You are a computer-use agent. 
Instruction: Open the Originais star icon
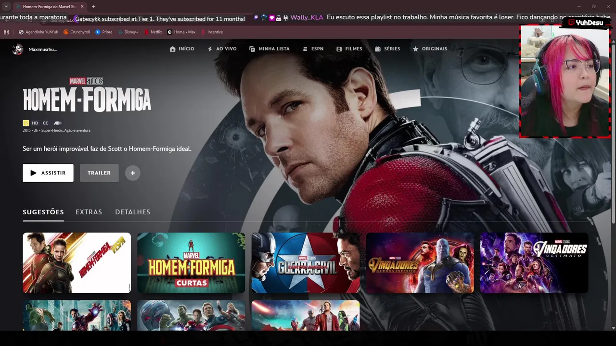pos(415,49)
